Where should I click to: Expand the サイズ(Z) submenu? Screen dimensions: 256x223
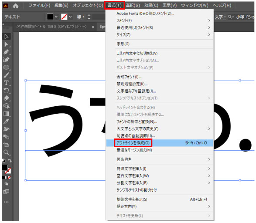point(160,34)
